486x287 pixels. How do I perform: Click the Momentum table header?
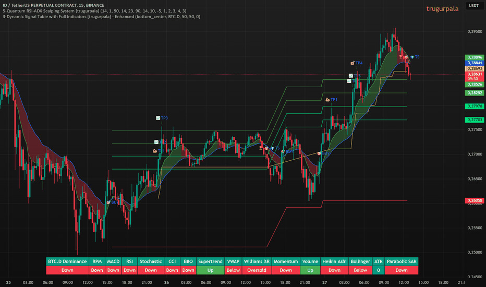286,261
